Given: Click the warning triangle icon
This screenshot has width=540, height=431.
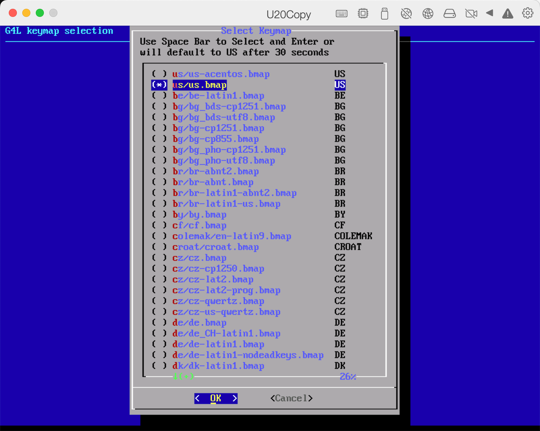Looking at the screenshot, I should 508,14.
